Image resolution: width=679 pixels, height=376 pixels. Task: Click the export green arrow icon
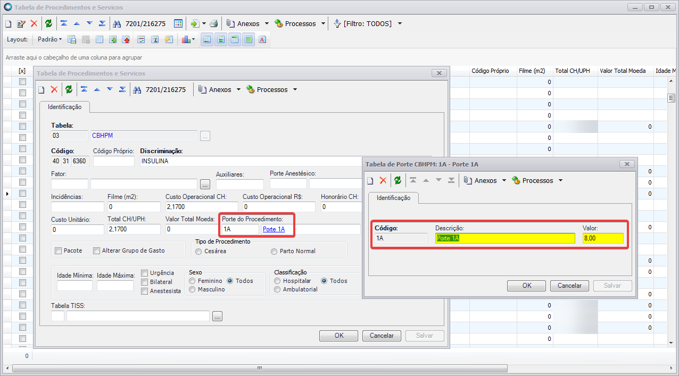[x=195, y=24]
